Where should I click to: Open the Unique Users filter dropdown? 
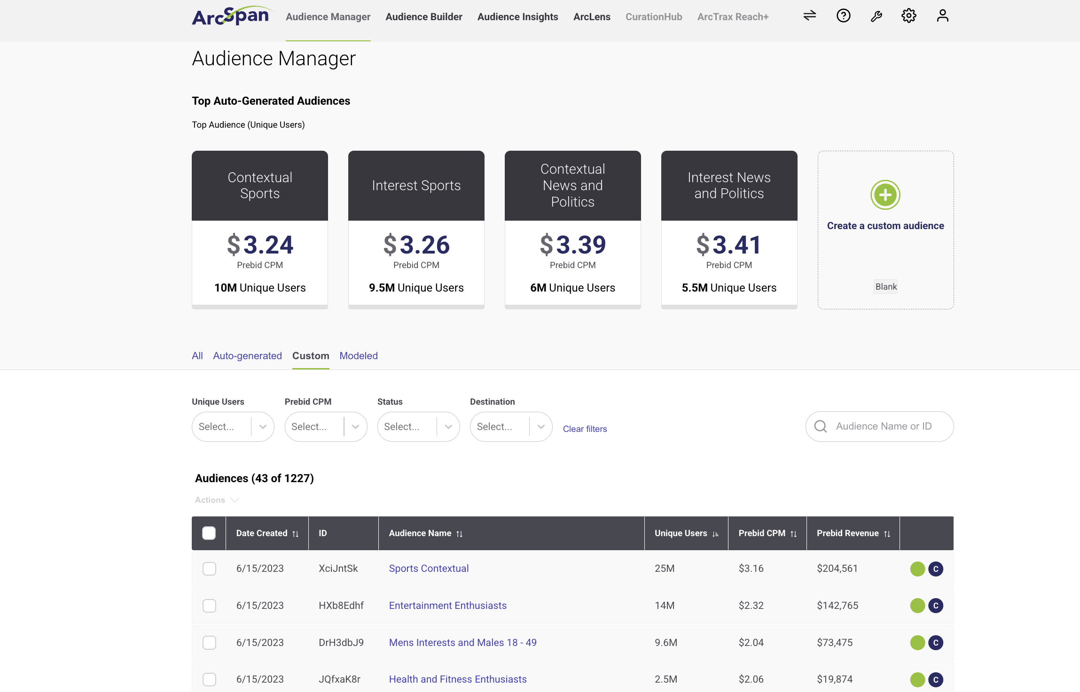point(233,427)
